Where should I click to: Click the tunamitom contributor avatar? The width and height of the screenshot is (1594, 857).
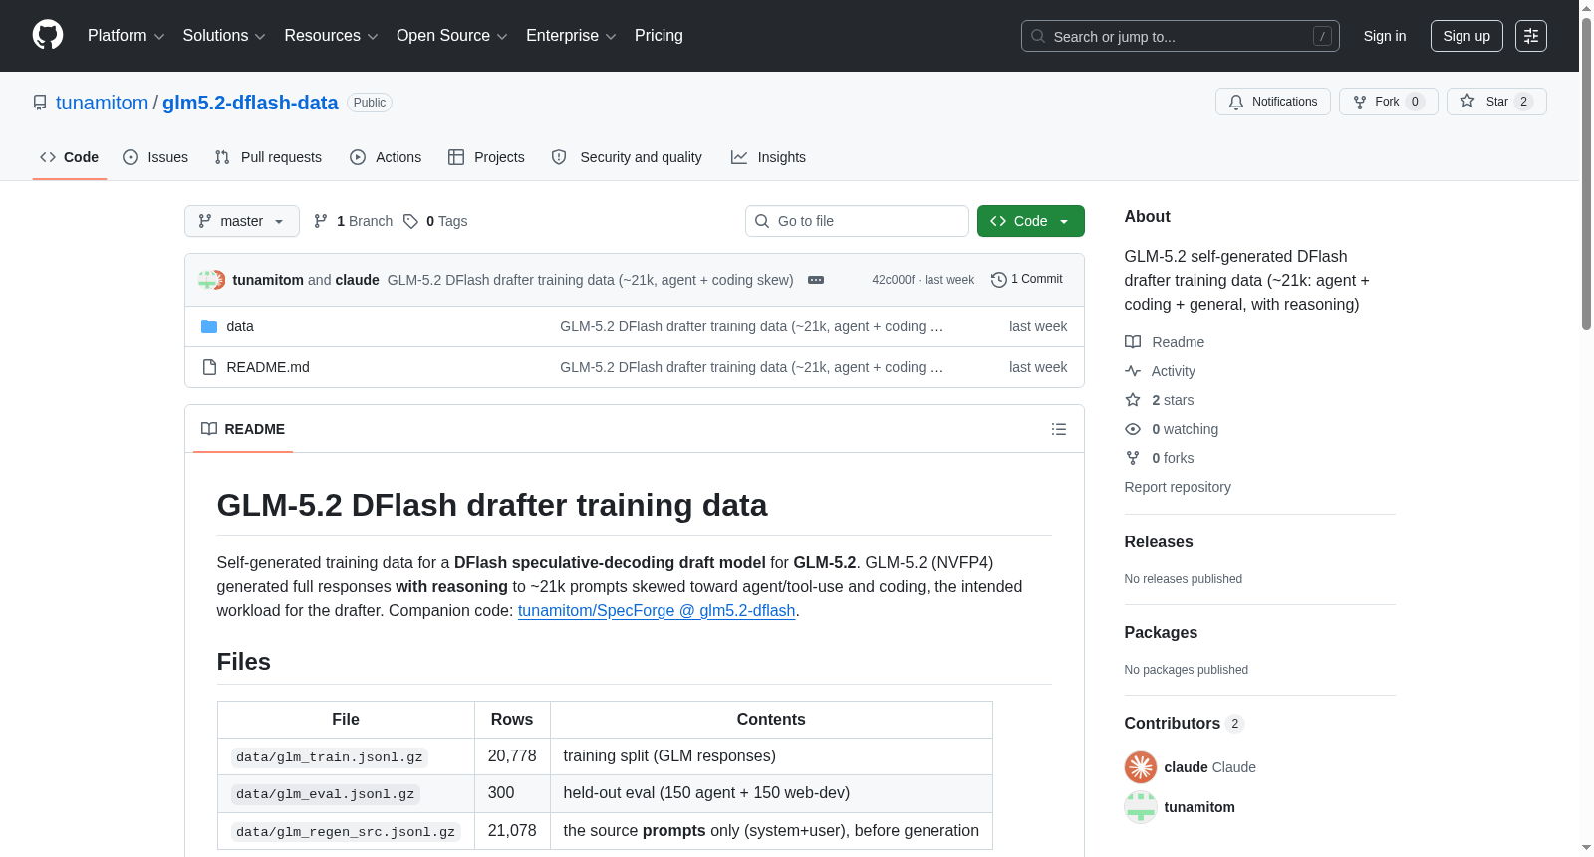pyautogui.click(x=1141, y=807)
